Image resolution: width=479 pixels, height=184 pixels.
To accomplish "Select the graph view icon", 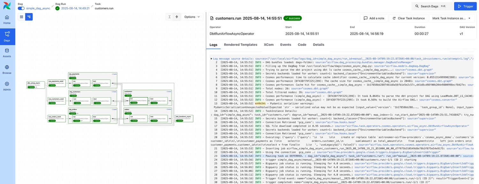I will click(x=29, y=17).
